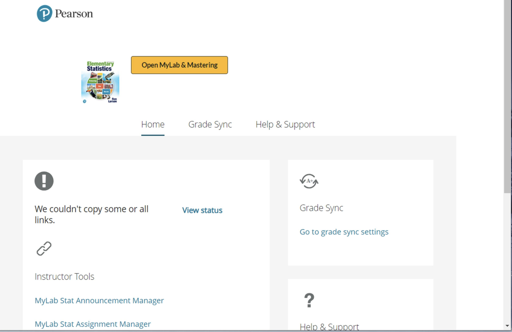The image size is (512, 332).
Task: Open the Elementary Statistics book cover thumbnail
Action: (100, 82)
